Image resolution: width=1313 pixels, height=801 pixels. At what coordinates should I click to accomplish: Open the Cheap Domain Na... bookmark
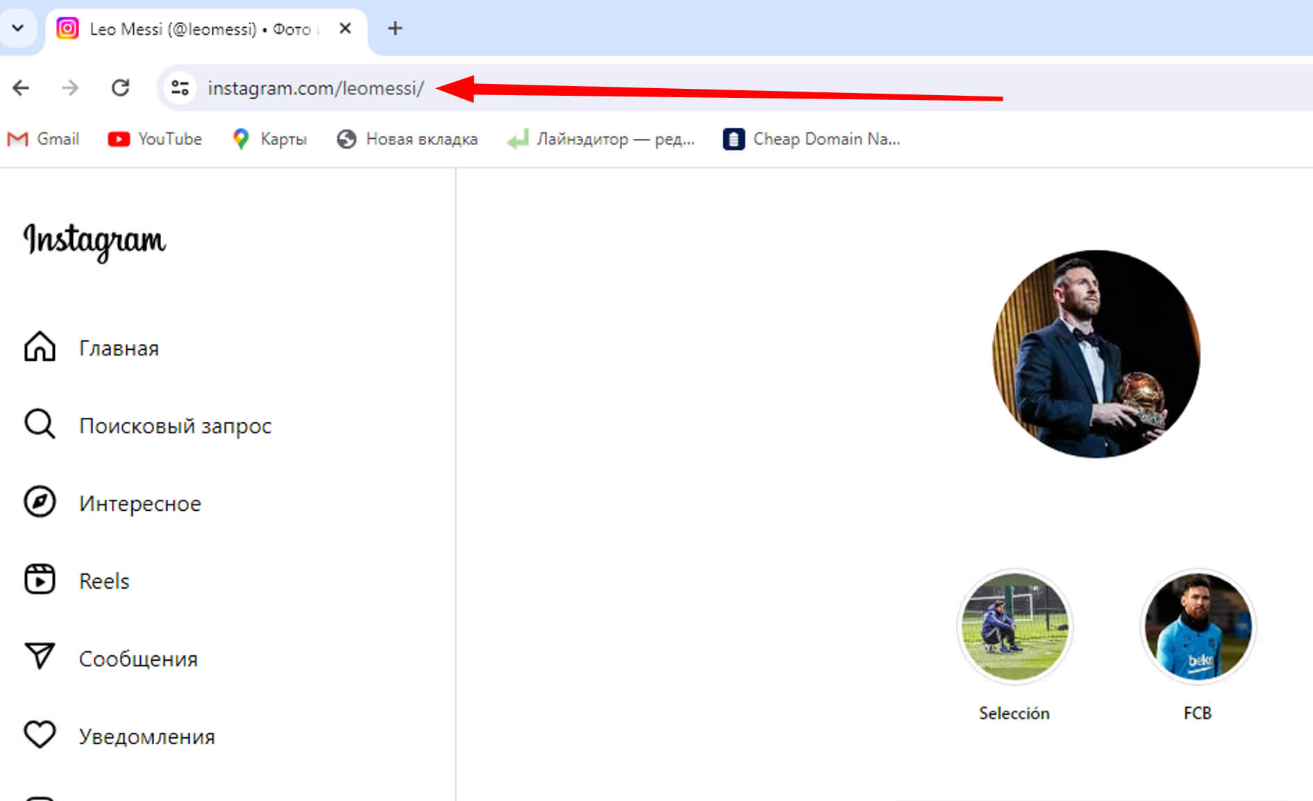coord(812,140)
